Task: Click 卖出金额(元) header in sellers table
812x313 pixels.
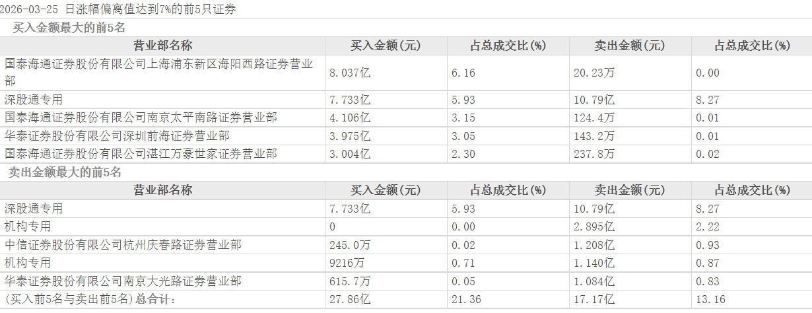Action: (x=629, y=190)
